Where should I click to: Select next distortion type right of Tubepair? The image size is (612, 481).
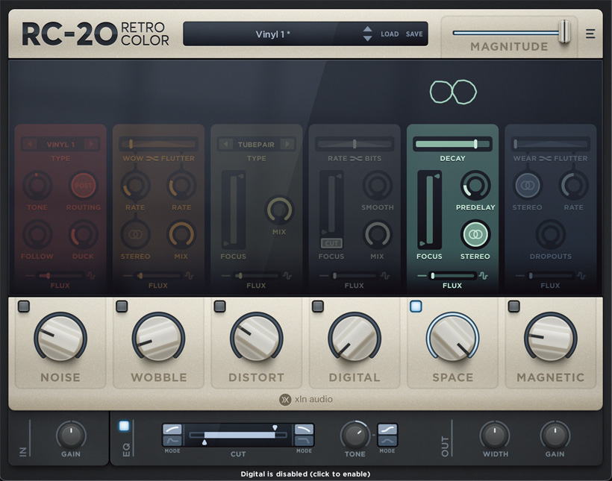click(x=287, y=145)
